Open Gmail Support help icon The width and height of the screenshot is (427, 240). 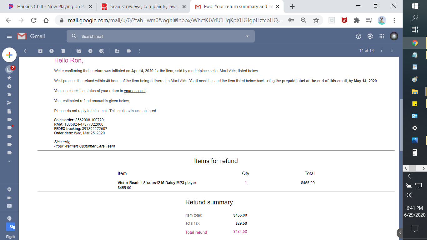[x=359, y=36]
